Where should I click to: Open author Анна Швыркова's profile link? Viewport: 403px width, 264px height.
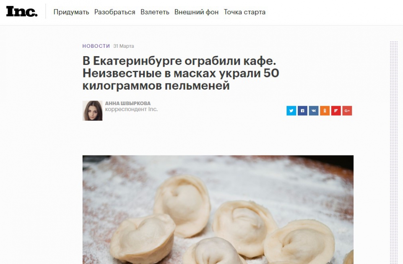(128, 103)
